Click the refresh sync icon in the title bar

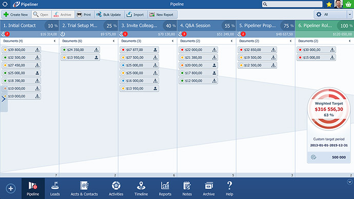(5, 4)
